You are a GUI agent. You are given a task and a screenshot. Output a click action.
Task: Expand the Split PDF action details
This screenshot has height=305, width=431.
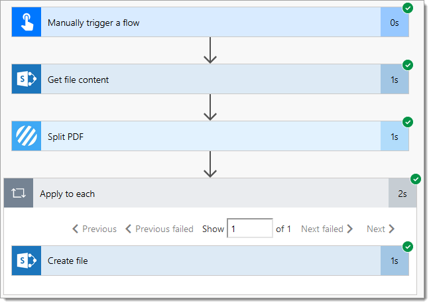pos(210,136)
